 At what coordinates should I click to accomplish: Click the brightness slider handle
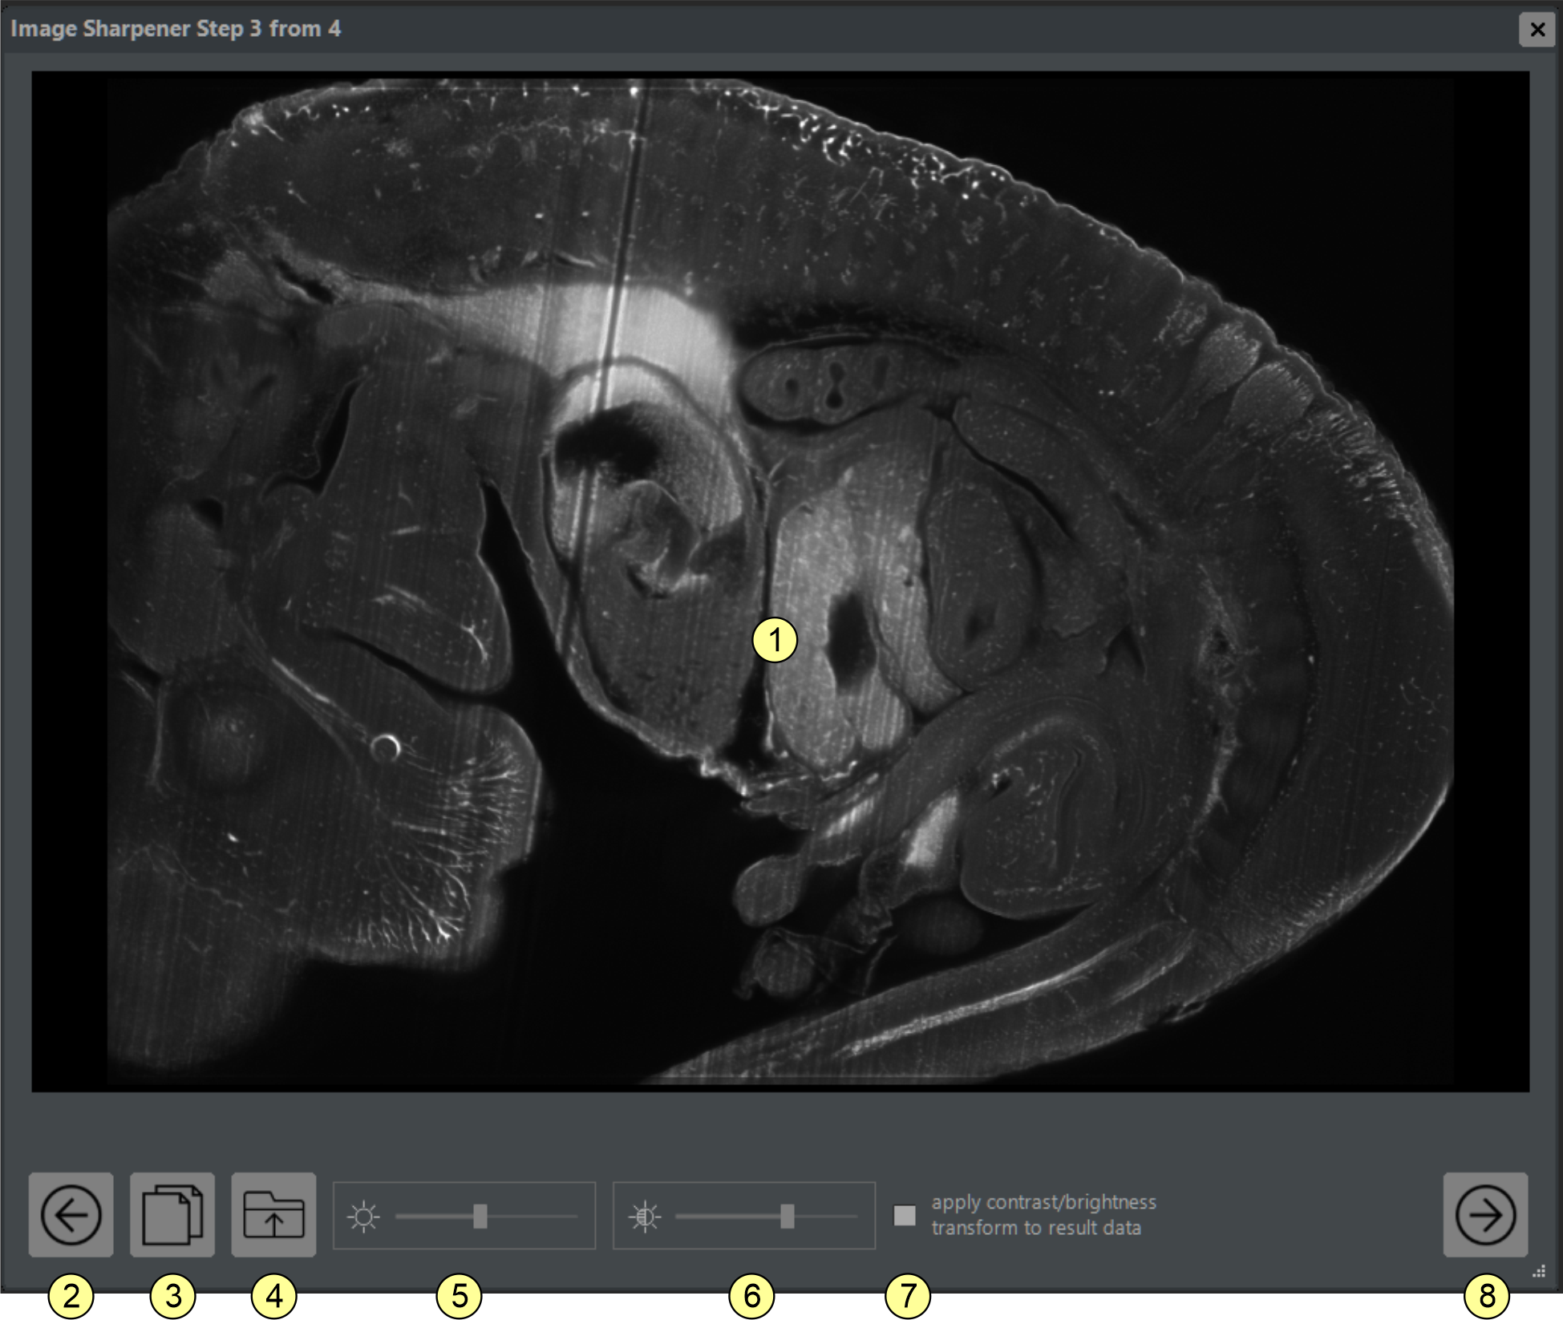coord(480,1216)
